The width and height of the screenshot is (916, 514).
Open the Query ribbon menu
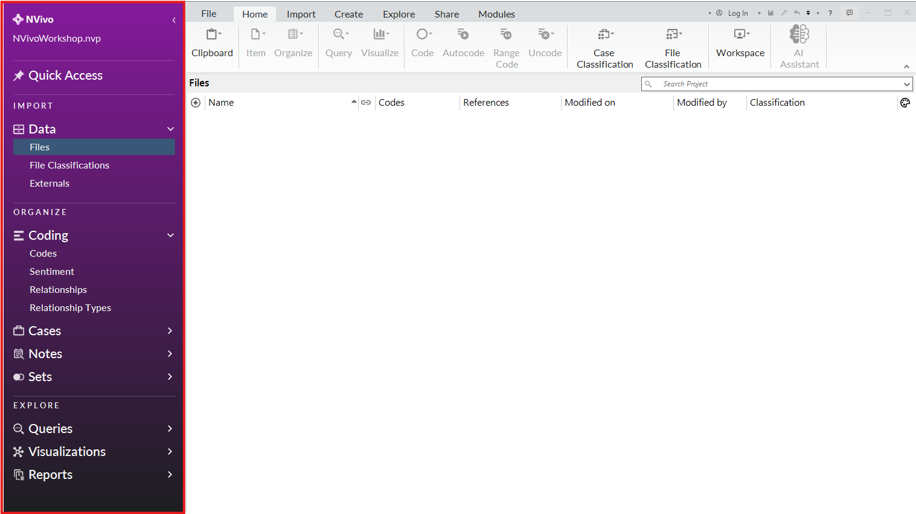[x=339, y=43]
